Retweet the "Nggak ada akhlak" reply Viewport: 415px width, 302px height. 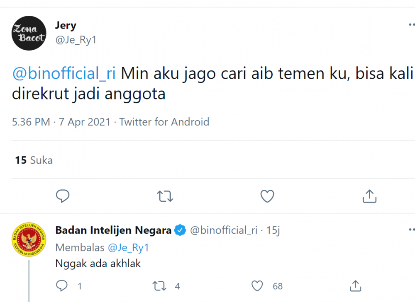tap(159, 286)
